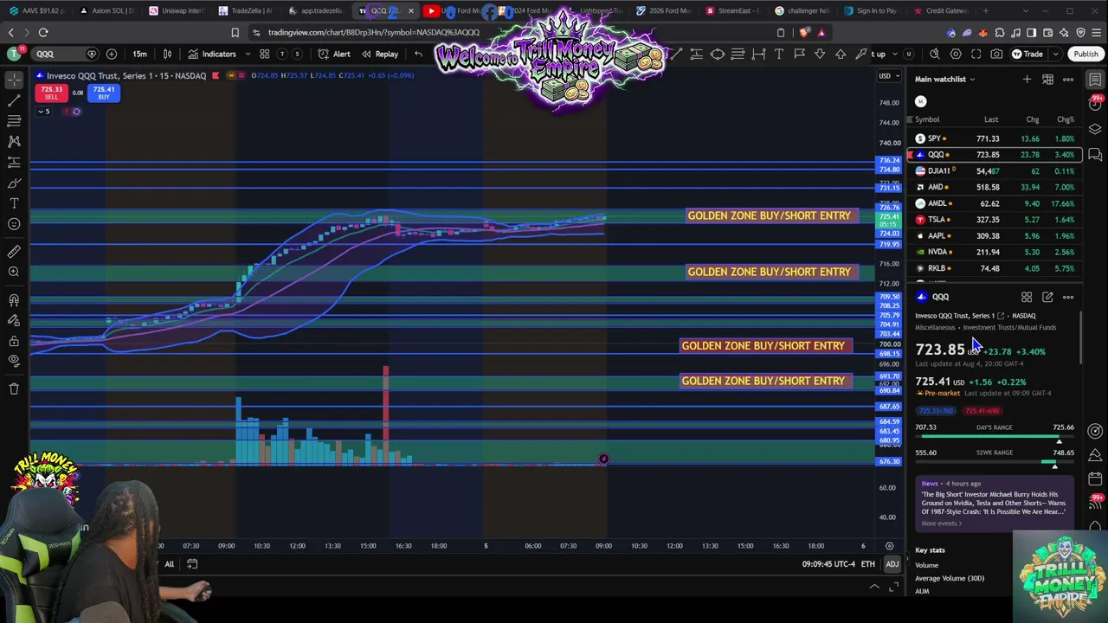Open the emoji and icons tool
The width and height of the screenshot is (1108, 623).
[x=14, y=224]
